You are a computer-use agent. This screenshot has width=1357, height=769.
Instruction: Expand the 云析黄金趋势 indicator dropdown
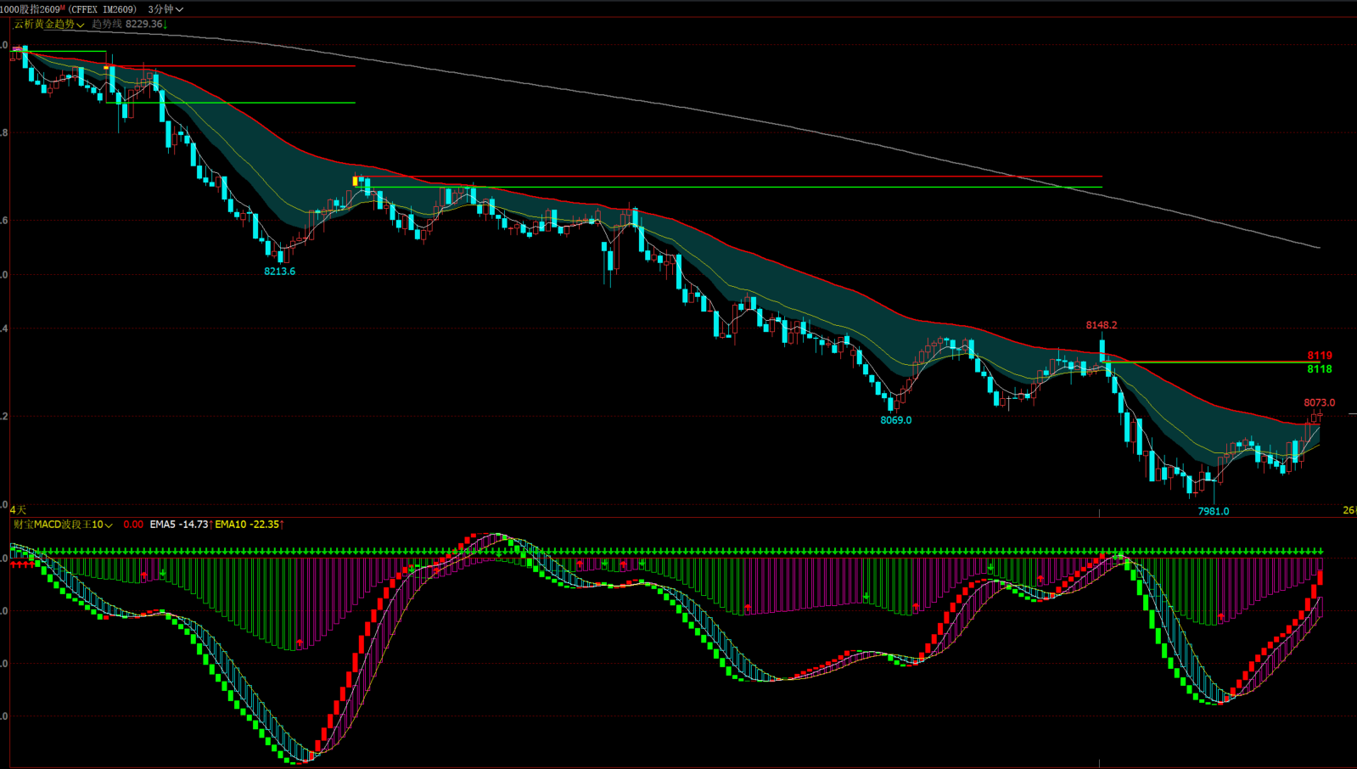point(49,25)
